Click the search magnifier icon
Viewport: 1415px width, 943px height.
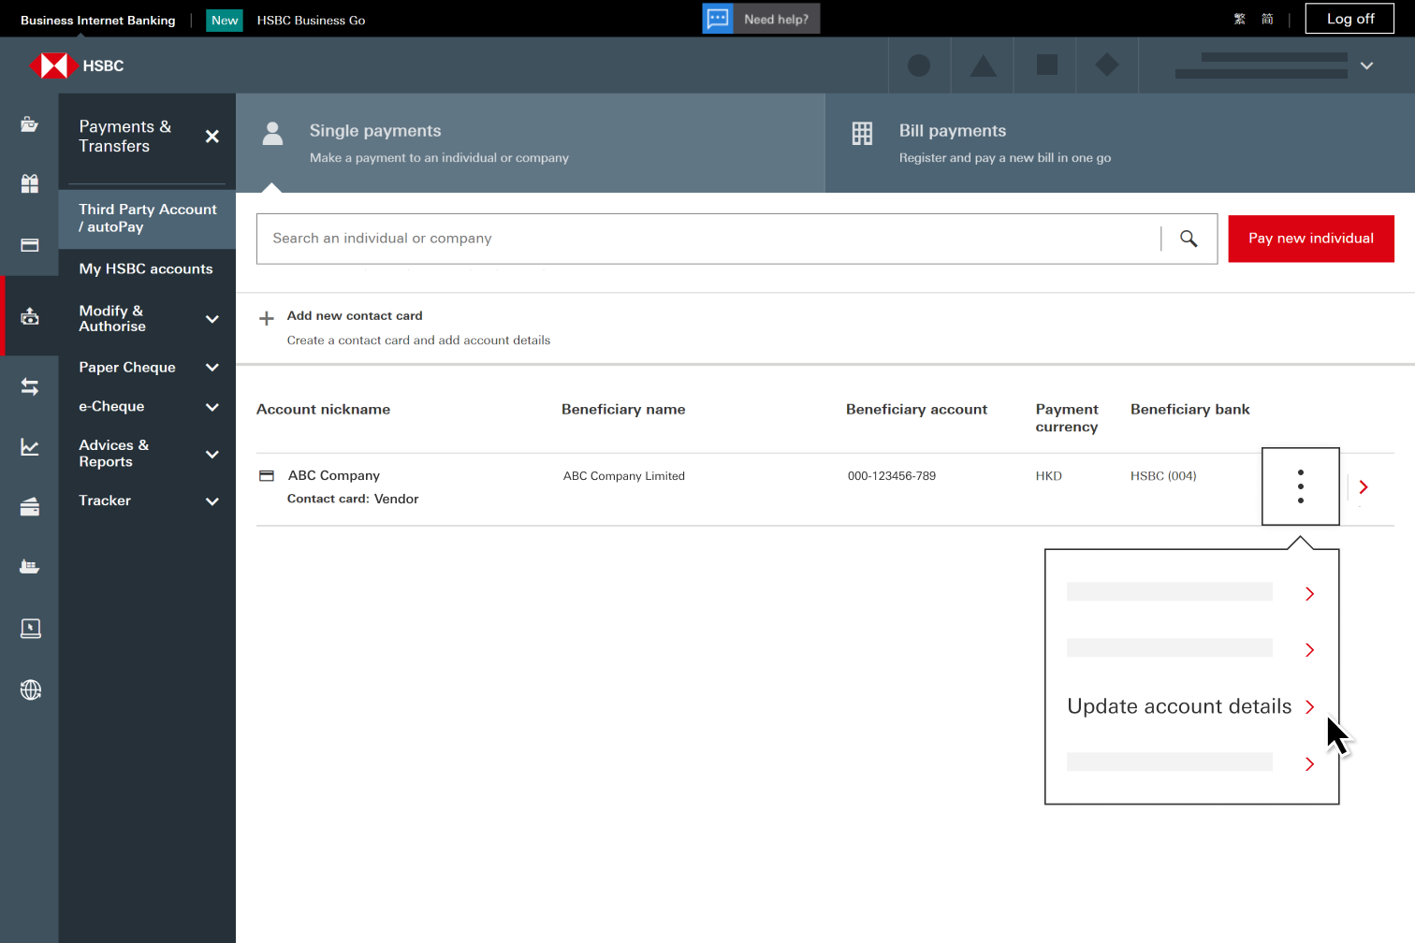[x=1189, y=239]
